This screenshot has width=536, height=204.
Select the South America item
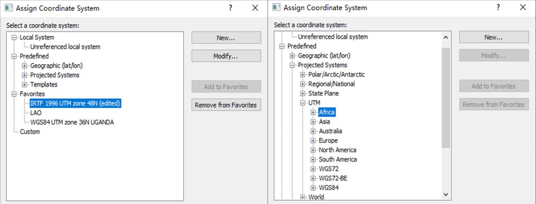(338, 159)
